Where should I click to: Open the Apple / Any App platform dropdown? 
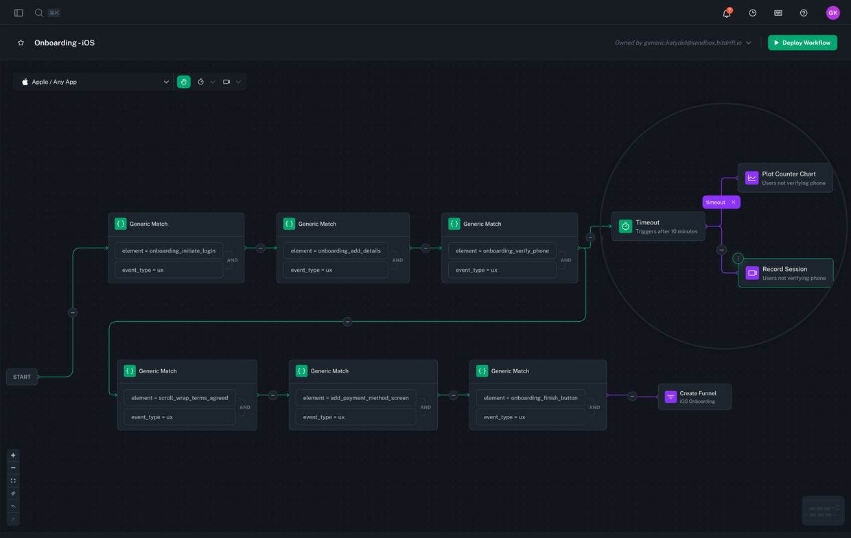[93, 82]
